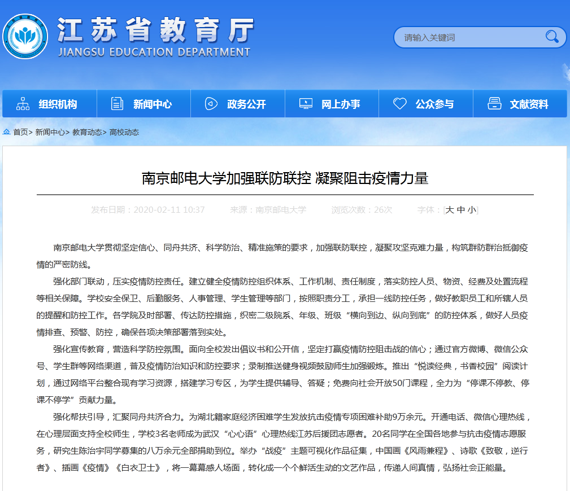This screenshot has height=491, width=570.
Task: Click the home icon in the breadcrumb
Action: (7, 132)
